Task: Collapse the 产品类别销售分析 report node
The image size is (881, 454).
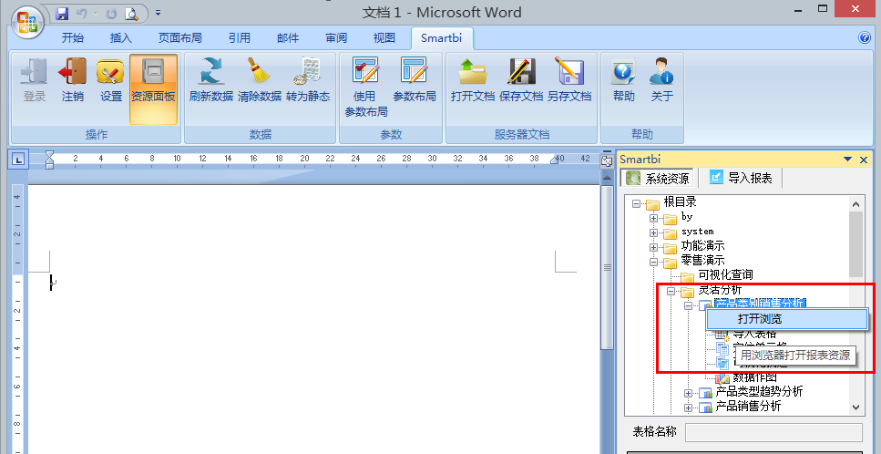Action: (688, 305)
